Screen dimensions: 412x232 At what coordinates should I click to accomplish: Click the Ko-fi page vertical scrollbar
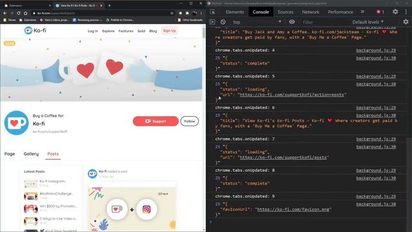(x=204, y=33)
